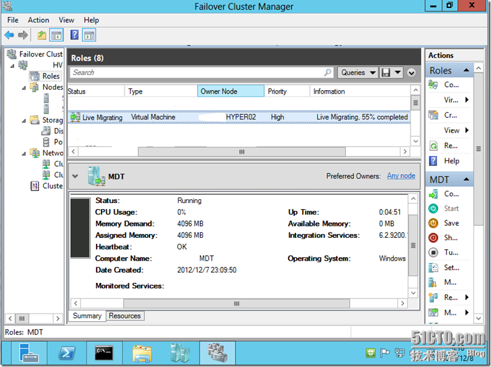The height and width of the screenshot is (367, 491).
Task: Click the Back navigation arrow in toolbar
Action: click(x=10, y=35)
